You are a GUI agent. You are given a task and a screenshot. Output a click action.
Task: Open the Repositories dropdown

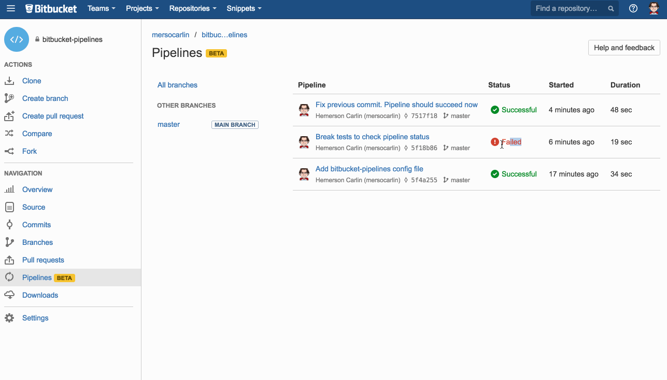[x=192, y=9]
